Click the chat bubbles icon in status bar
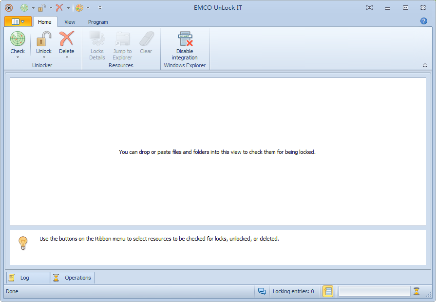This screenshot has height=302, width=436. tap(262, 291)
